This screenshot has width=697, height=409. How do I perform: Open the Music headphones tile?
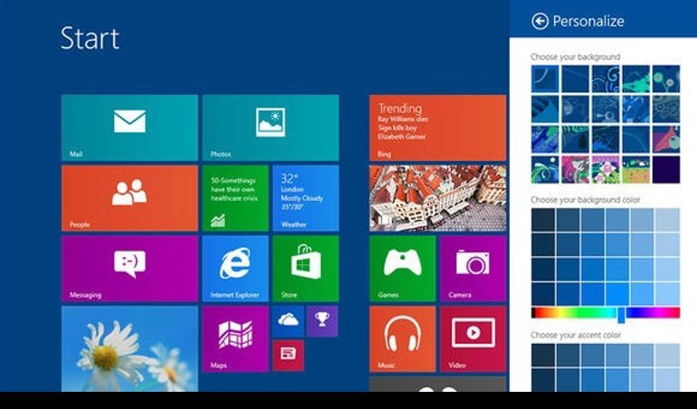[x=402, y=338]
